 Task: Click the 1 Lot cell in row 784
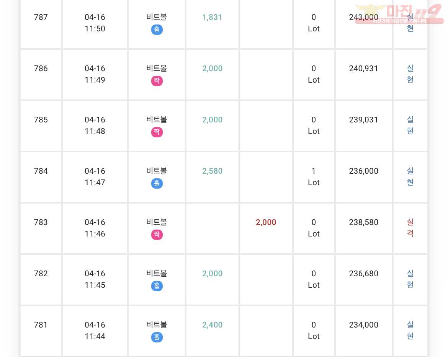coord(314,177)
